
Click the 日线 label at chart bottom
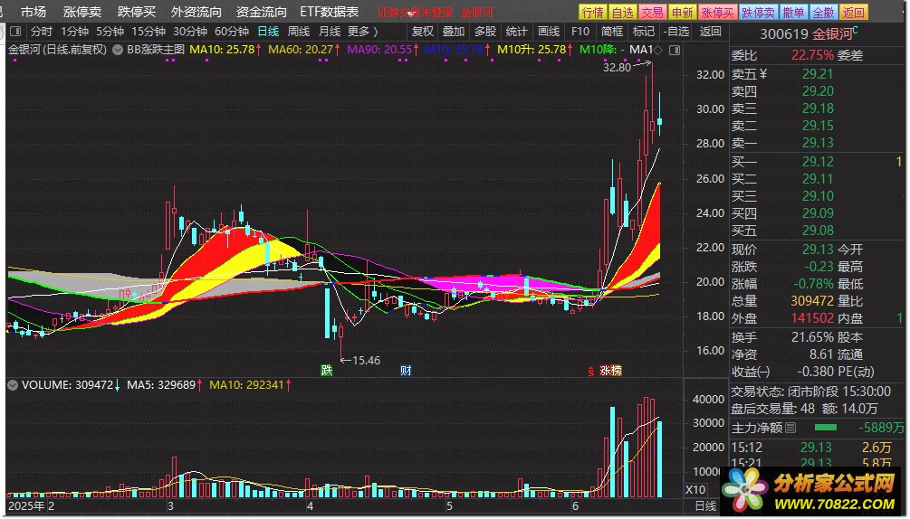click(x=705, y=505)
